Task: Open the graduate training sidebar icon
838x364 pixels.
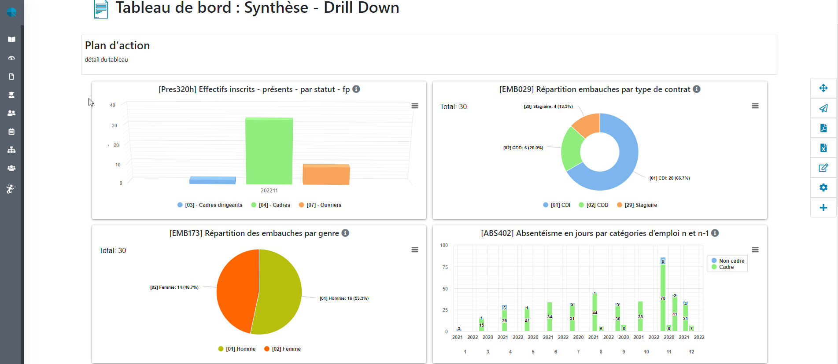Action: click(11, 95)
